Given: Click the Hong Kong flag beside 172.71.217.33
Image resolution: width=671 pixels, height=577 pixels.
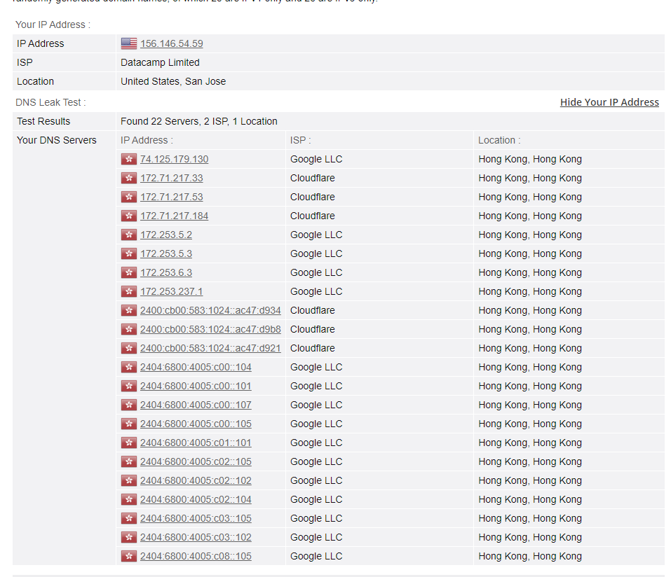Looking at the screenshot, I should click(x=129, y=178).
